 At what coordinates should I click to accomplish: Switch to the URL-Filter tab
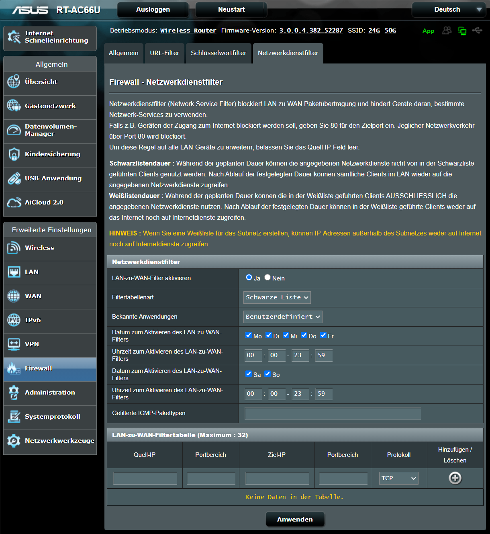coord(165,53)
